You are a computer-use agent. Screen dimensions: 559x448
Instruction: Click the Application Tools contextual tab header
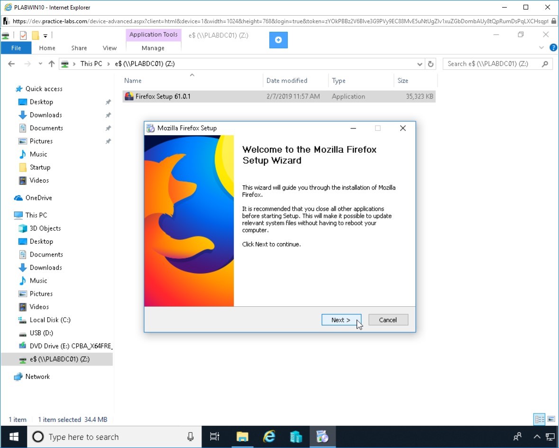153,35
